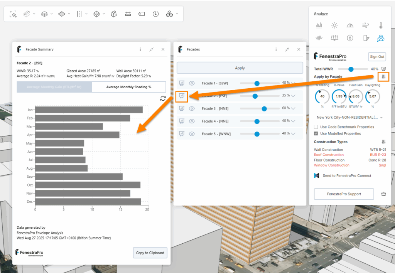Adjust the Total WWR slider handle

[x=351, y=69]
